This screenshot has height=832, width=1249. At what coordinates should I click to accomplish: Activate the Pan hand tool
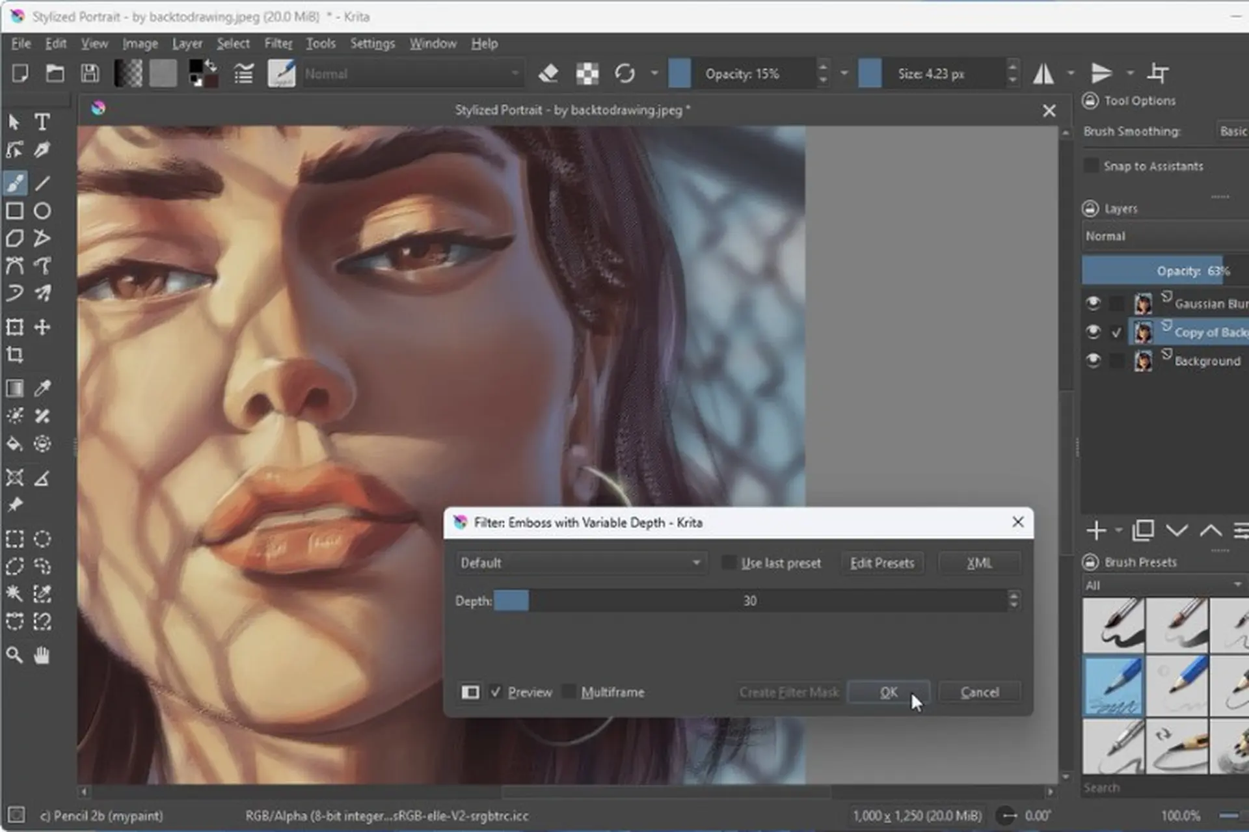pyautogui.click(x=42, y=655)
